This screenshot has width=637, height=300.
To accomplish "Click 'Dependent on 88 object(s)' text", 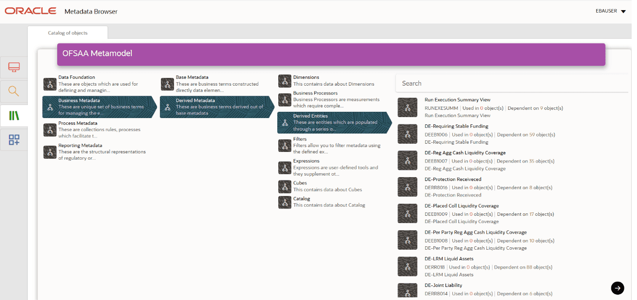I will click(x=523, y=267).
